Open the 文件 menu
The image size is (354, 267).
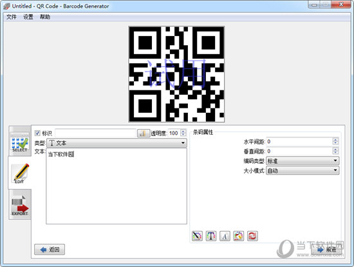coord(12,17)
